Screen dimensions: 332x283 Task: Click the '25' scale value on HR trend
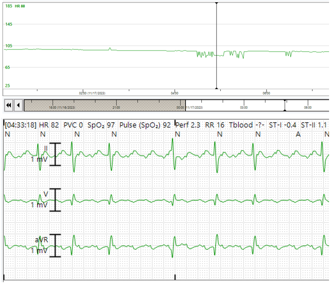coord(8,86)
